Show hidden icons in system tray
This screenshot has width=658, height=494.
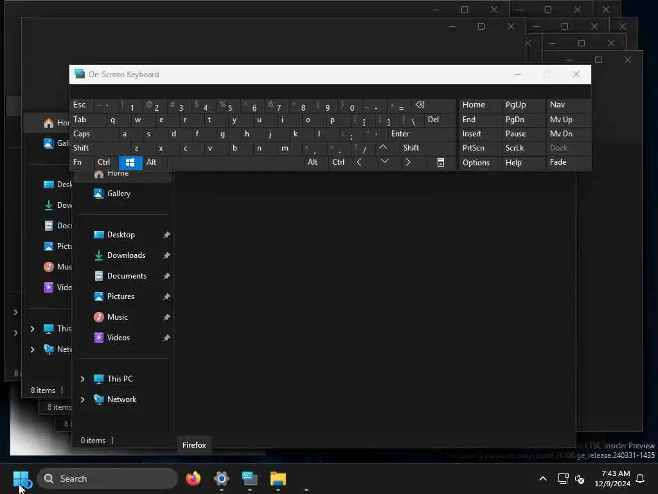click(x=542, y=479)
